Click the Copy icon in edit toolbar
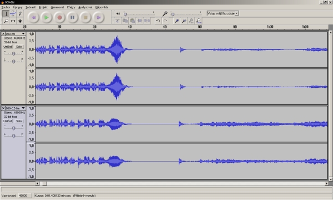Screen dimensions: 333x200 coord(125,21)
